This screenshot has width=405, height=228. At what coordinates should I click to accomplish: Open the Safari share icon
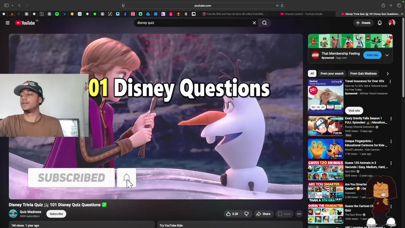[383, 5]
